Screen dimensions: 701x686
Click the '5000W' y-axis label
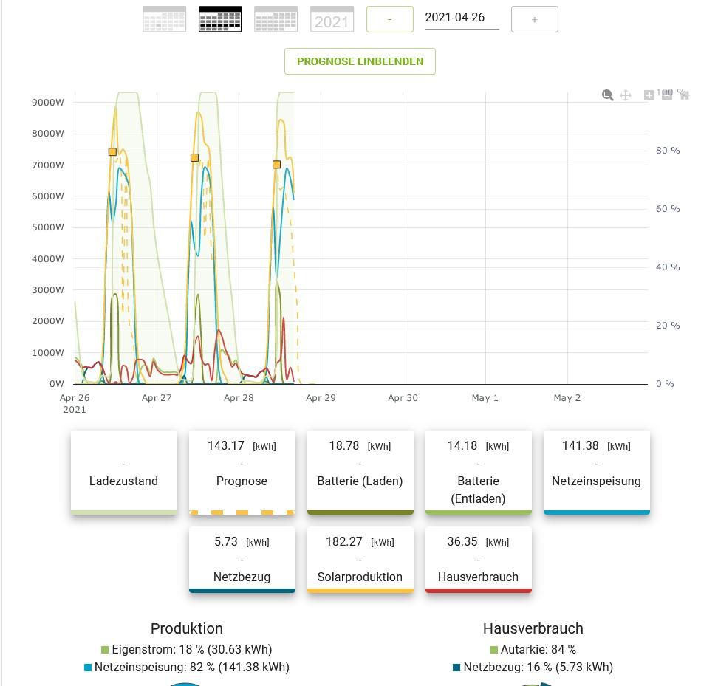pyautogui.click(x=48, y=227)
